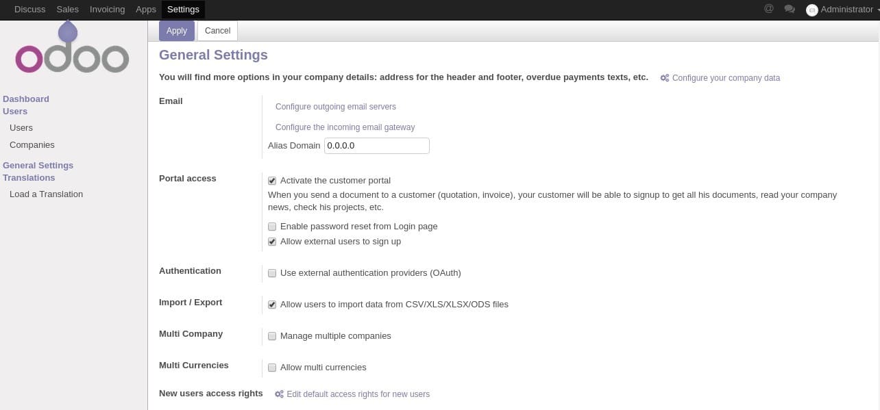Click the Alias Domain input field
Image resolution: width=880 pixels, height=410 pixels.
[377, 146]
